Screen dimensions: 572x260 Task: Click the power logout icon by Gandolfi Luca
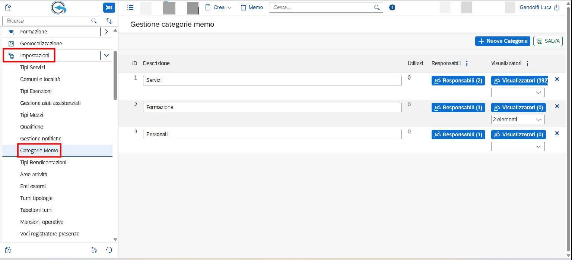557,7
